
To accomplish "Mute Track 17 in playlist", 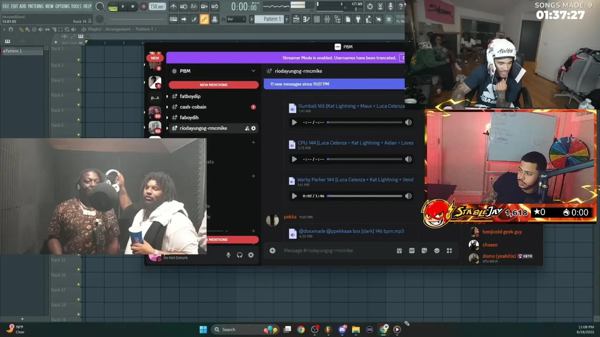I will (78, 300).
